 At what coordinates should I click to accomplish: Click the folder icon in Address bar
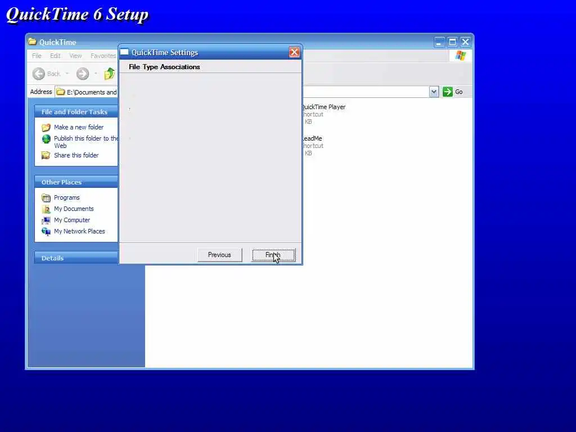[61, 92]
